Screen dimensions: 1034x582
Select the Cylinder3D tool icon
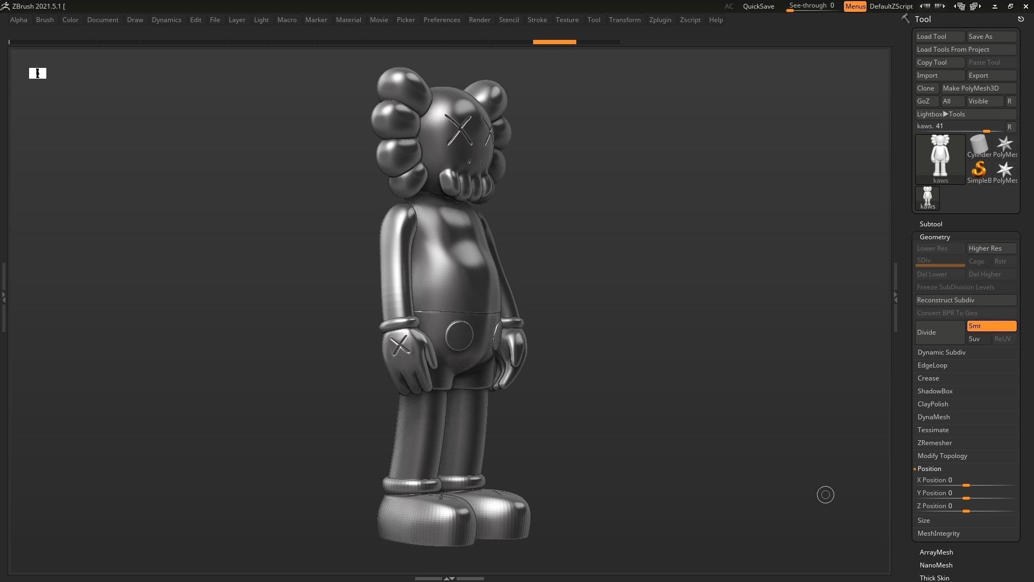(979, 146)
